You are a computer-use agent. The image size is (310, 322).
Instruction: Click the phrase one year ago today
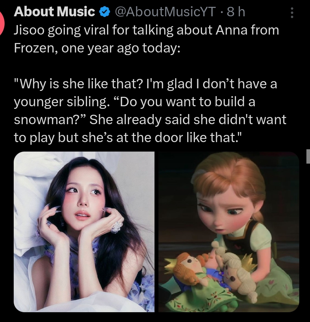point(121,48)
